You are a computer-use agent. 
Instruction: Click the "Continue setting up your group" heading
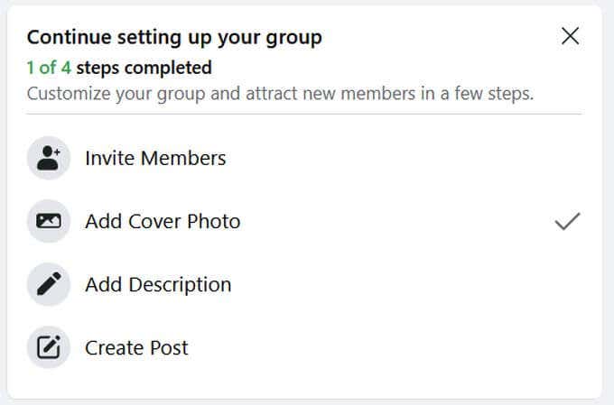pos(174,37)
